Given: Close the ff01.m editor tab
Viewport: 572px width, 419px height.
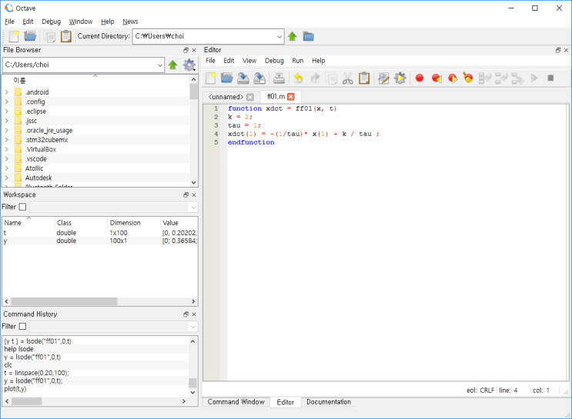Looking at the screenshot, I should [x=291, y=97].
